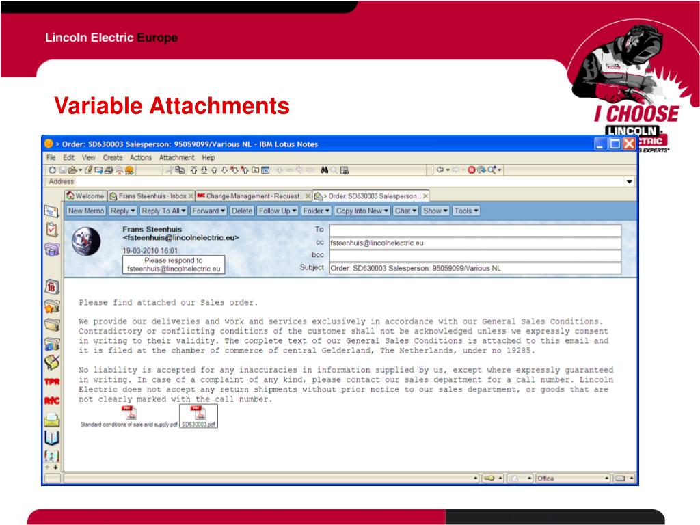Click the copy toolbar icon
This screenshot has height=525, width=700.
click(180, 170)
